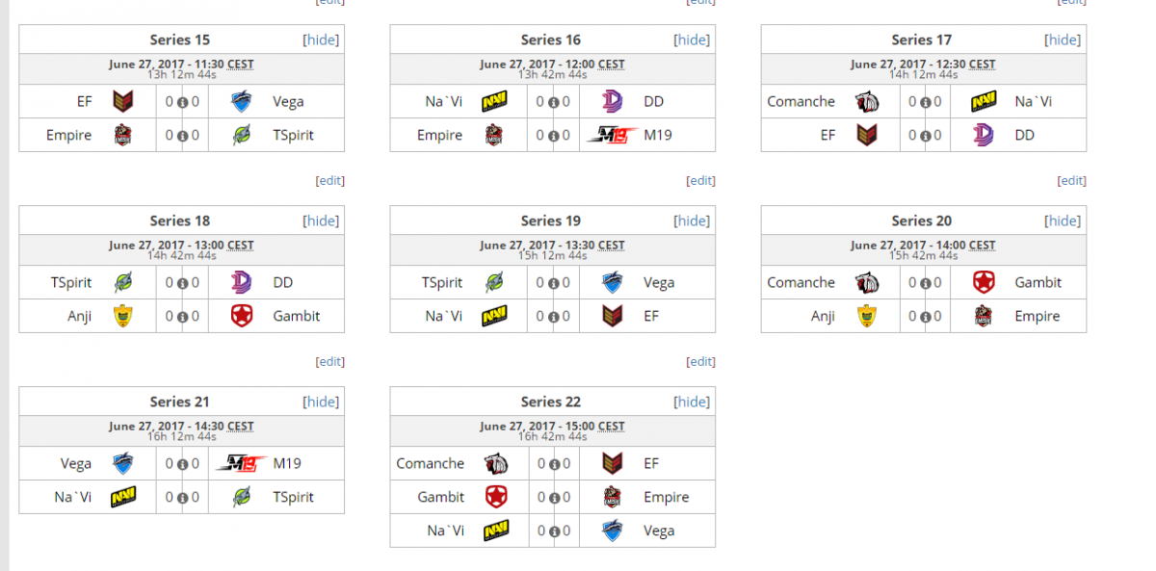The width and height of the screenshot is (1156, 571).
Task: Click the M19 logo in Series 16
Action: (x=612, y=135)
